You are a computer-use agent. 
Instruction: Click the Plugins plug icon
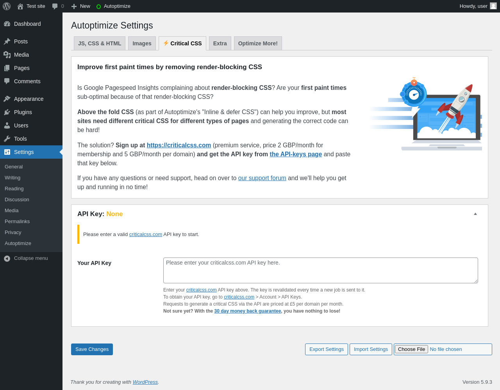(x=7, y=112)
